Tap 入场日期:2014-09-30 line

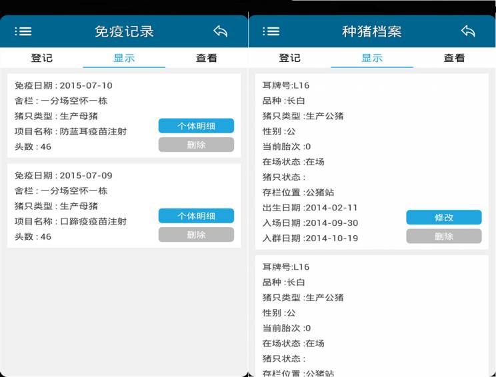[310, 223]
